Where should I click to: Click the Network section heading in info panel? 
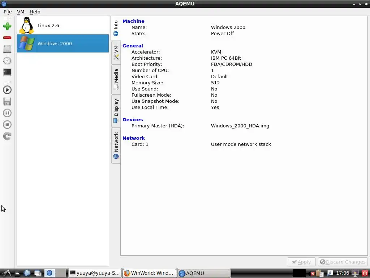pyautogui.click(x=134, y=138)
